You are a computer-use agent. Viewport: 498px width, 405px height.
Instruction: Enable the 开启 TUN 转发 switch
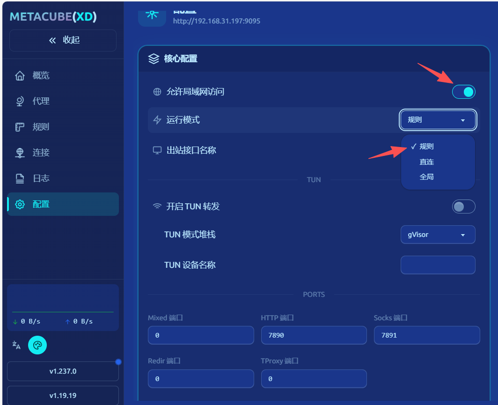click(x=463, y=207)
